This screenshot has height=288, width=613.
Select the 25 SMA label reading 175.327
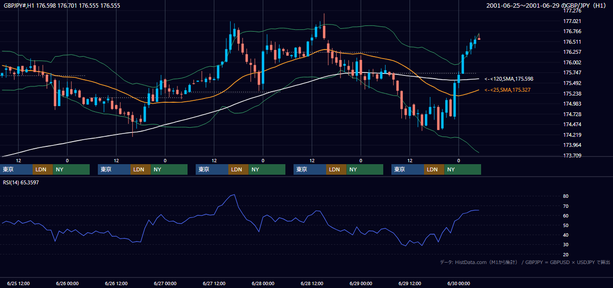508,90
